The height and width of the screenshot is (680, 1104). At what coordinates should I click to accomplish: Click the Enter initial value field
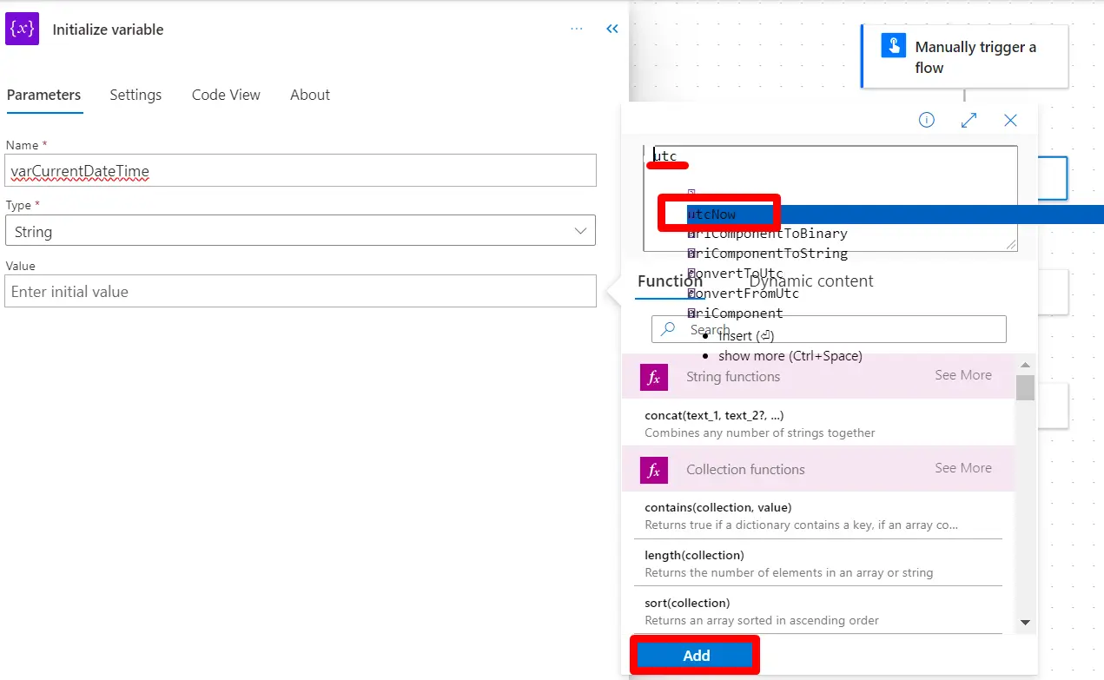300,292
